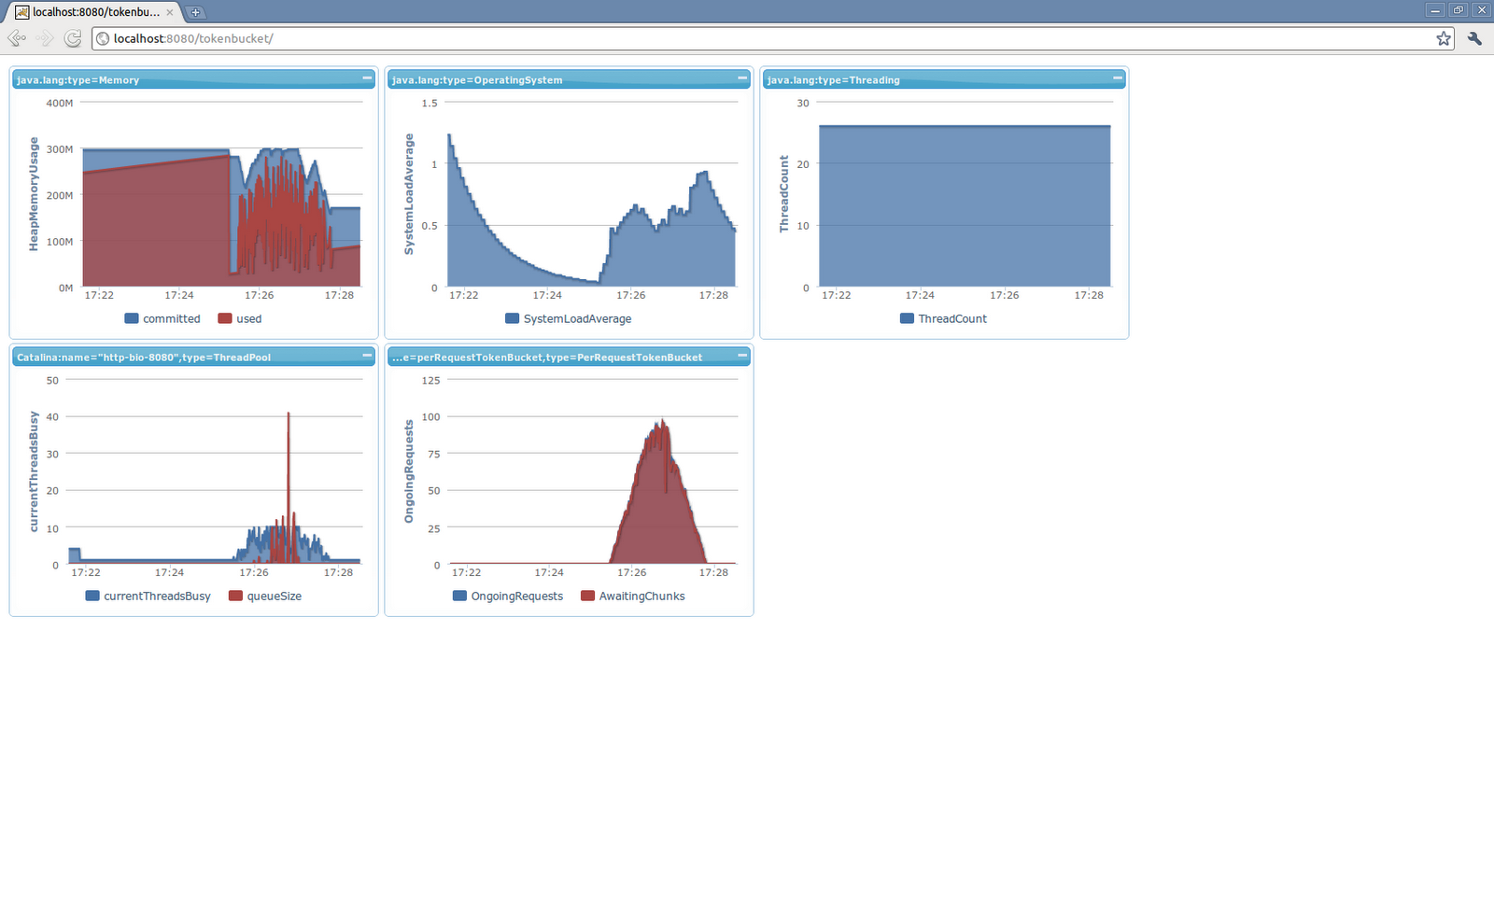Screen dimensions: 1494x912
Task: Toggle the ThreadCount legend entry
Action: point(944,318)
